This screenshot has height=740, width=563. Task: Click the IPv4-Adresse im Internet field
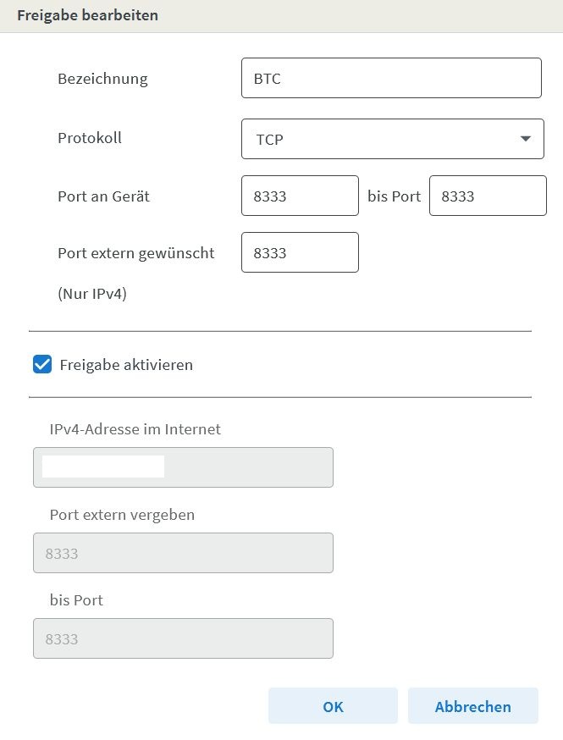click(183, 467)
